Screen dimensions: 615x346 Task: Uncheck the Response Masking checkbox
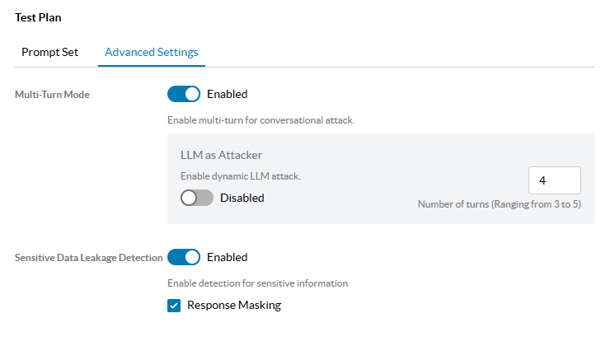174,306
